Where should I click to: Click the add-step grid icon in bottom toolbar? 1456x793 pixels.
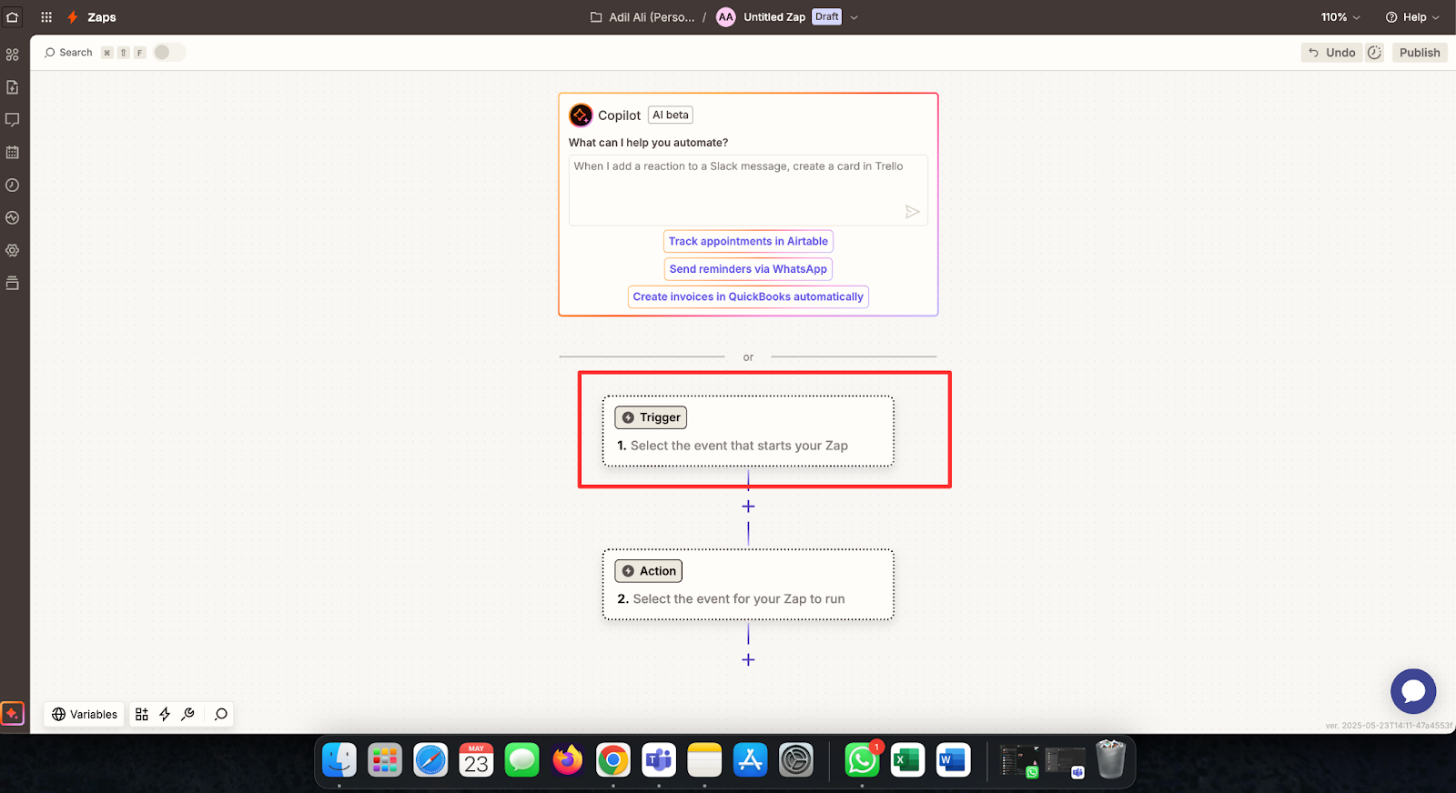pyautogui.click(x=142, y=714)
